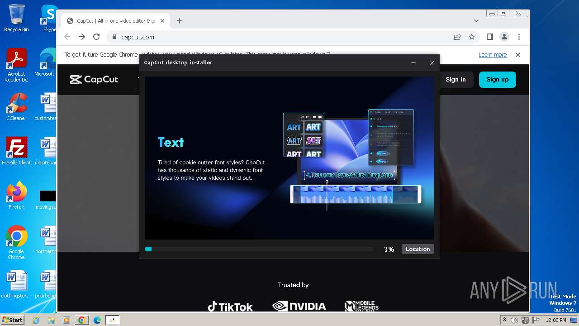Open the Start menu
The height and width of the screenshot is (326, 579).
coord(12,320)
